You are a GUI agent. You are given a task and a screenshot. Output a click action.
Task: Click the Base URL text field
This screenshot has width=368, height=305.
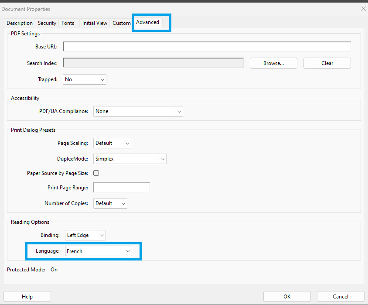207,47
